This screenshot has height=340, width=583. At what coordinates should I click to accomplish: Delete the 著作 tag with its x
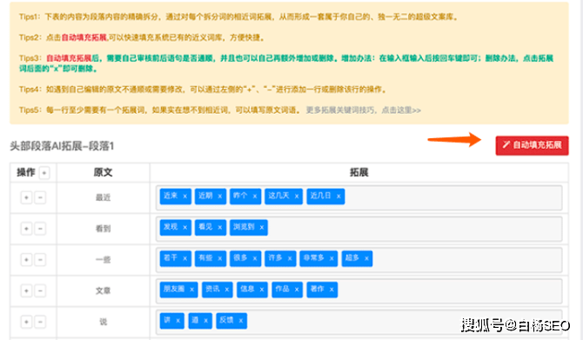coord(332,290)
